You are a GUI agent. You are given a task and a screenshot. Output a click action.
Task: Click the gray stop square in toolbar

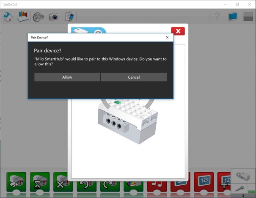tap(248, 16)
